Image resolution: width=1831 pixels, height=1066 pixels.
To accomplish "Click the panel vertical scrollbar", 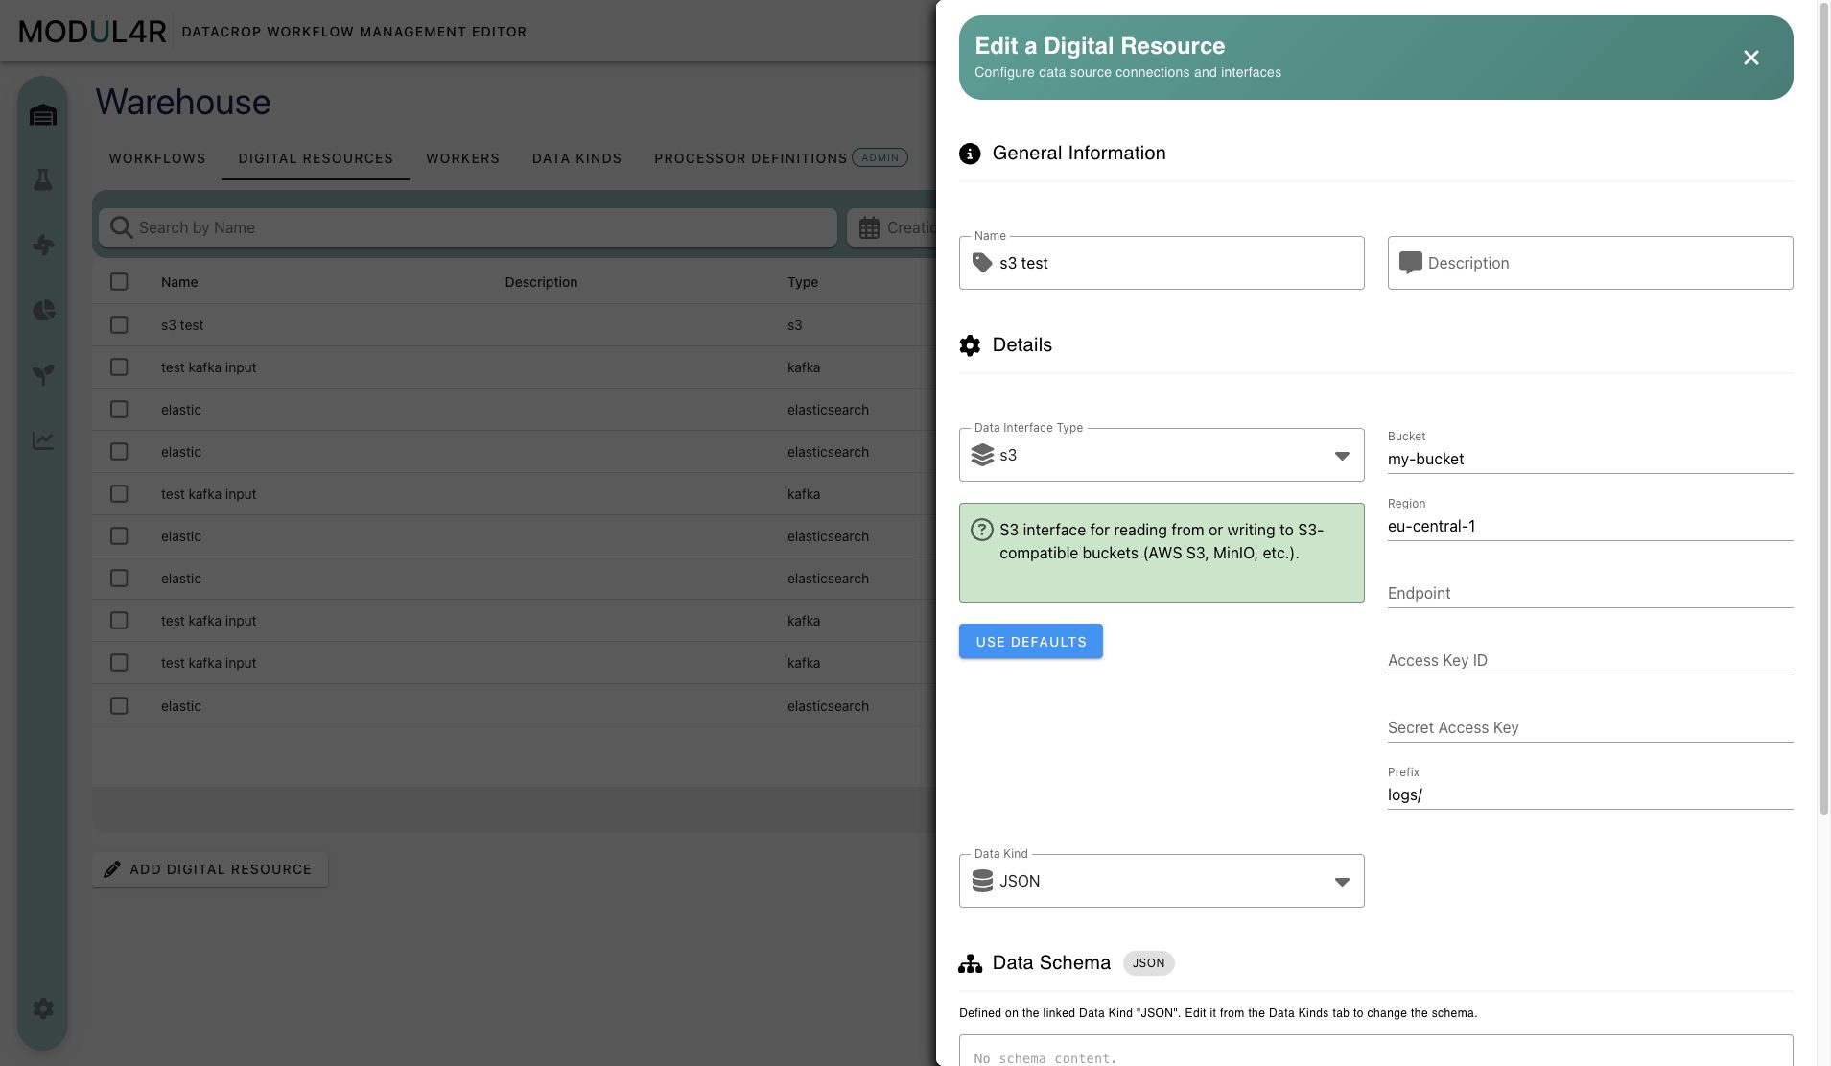I will click(1823, 408).
